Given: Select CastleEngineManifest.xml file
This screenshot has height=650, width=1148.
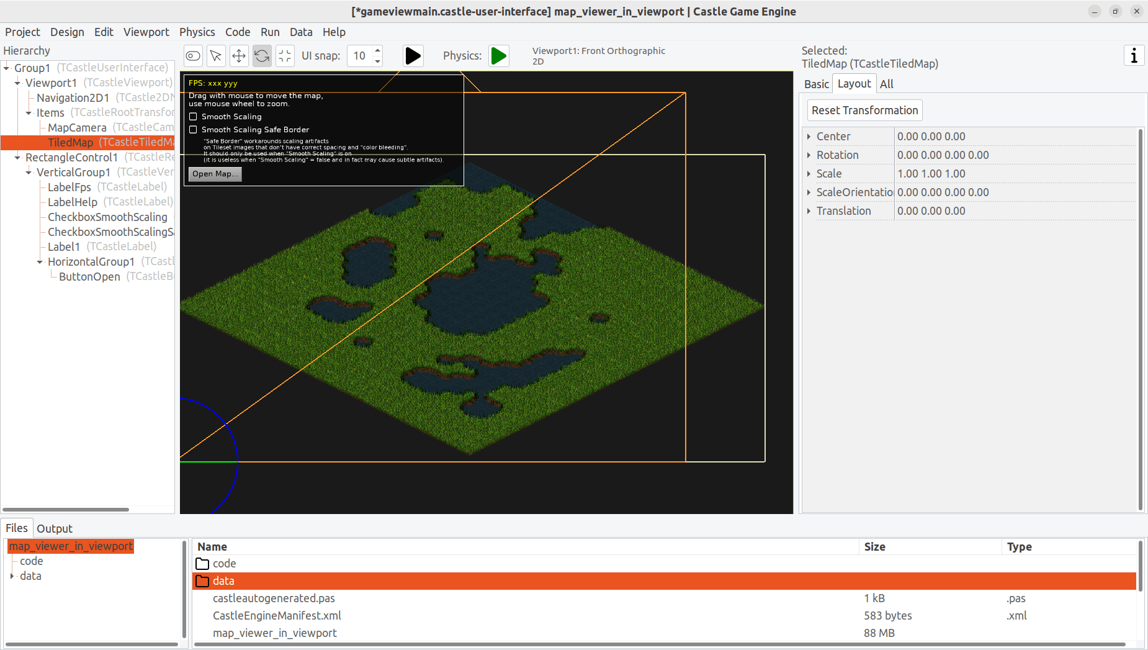Looking at the screenshot, I should pos(277,616).
